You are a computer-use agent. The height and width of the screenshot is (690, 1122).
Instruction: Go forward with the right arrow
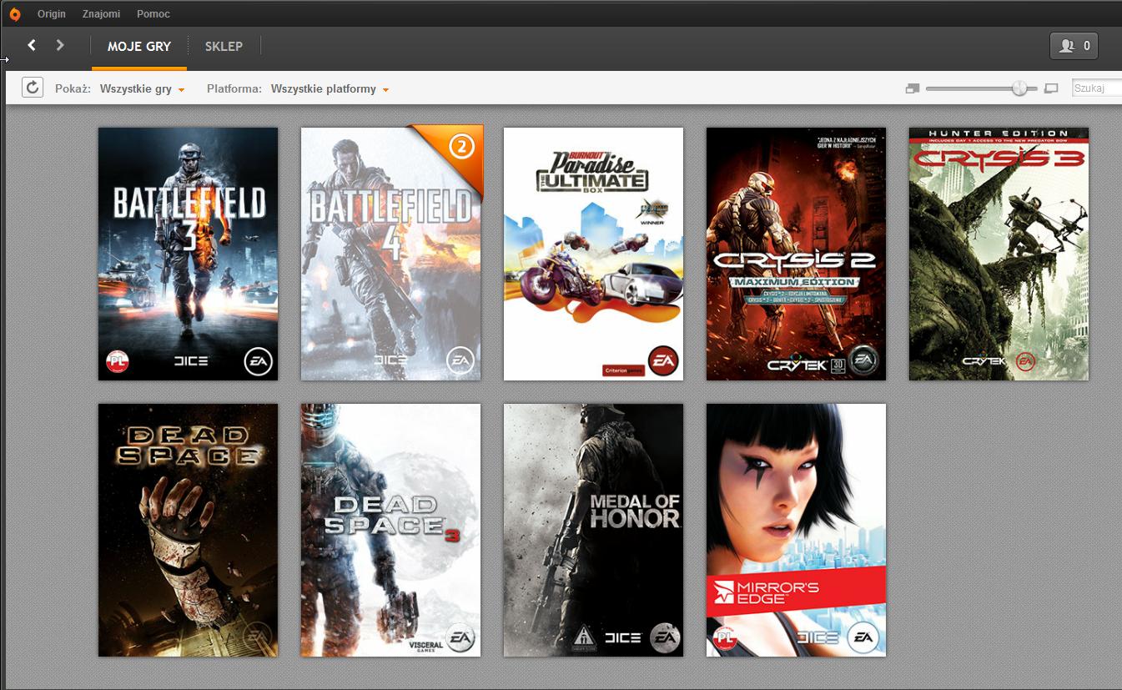(x=60, y=45)
